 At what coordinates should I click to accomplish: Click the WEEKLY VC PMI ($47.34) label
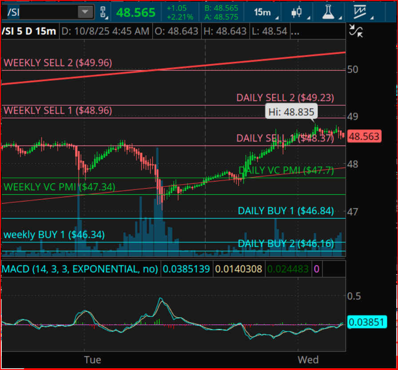(x=60, y=187)
